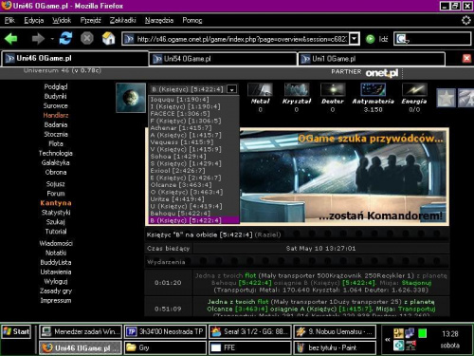
Task: Click the grey Forward arrow
Action: click(x=38, y=39)
